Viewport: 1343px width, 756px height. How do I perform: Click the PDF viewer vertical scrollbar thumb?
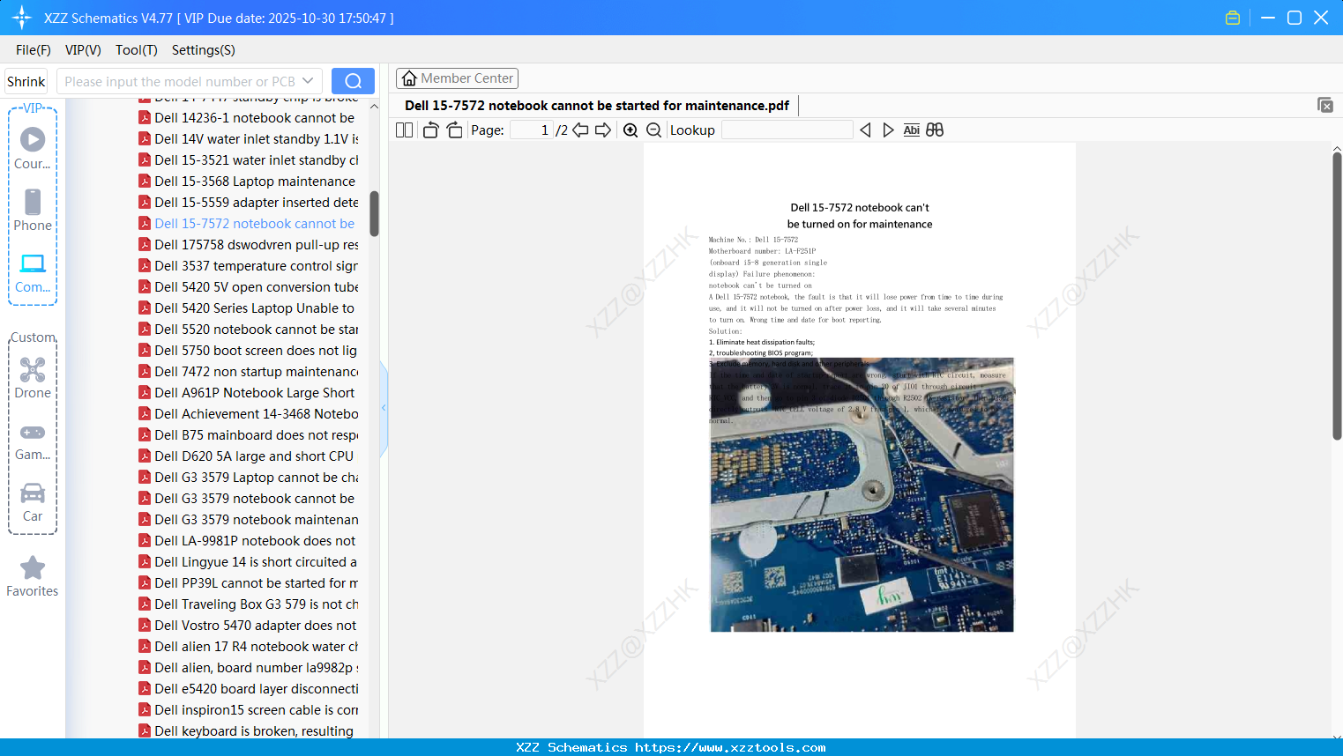click(1337, 296)
